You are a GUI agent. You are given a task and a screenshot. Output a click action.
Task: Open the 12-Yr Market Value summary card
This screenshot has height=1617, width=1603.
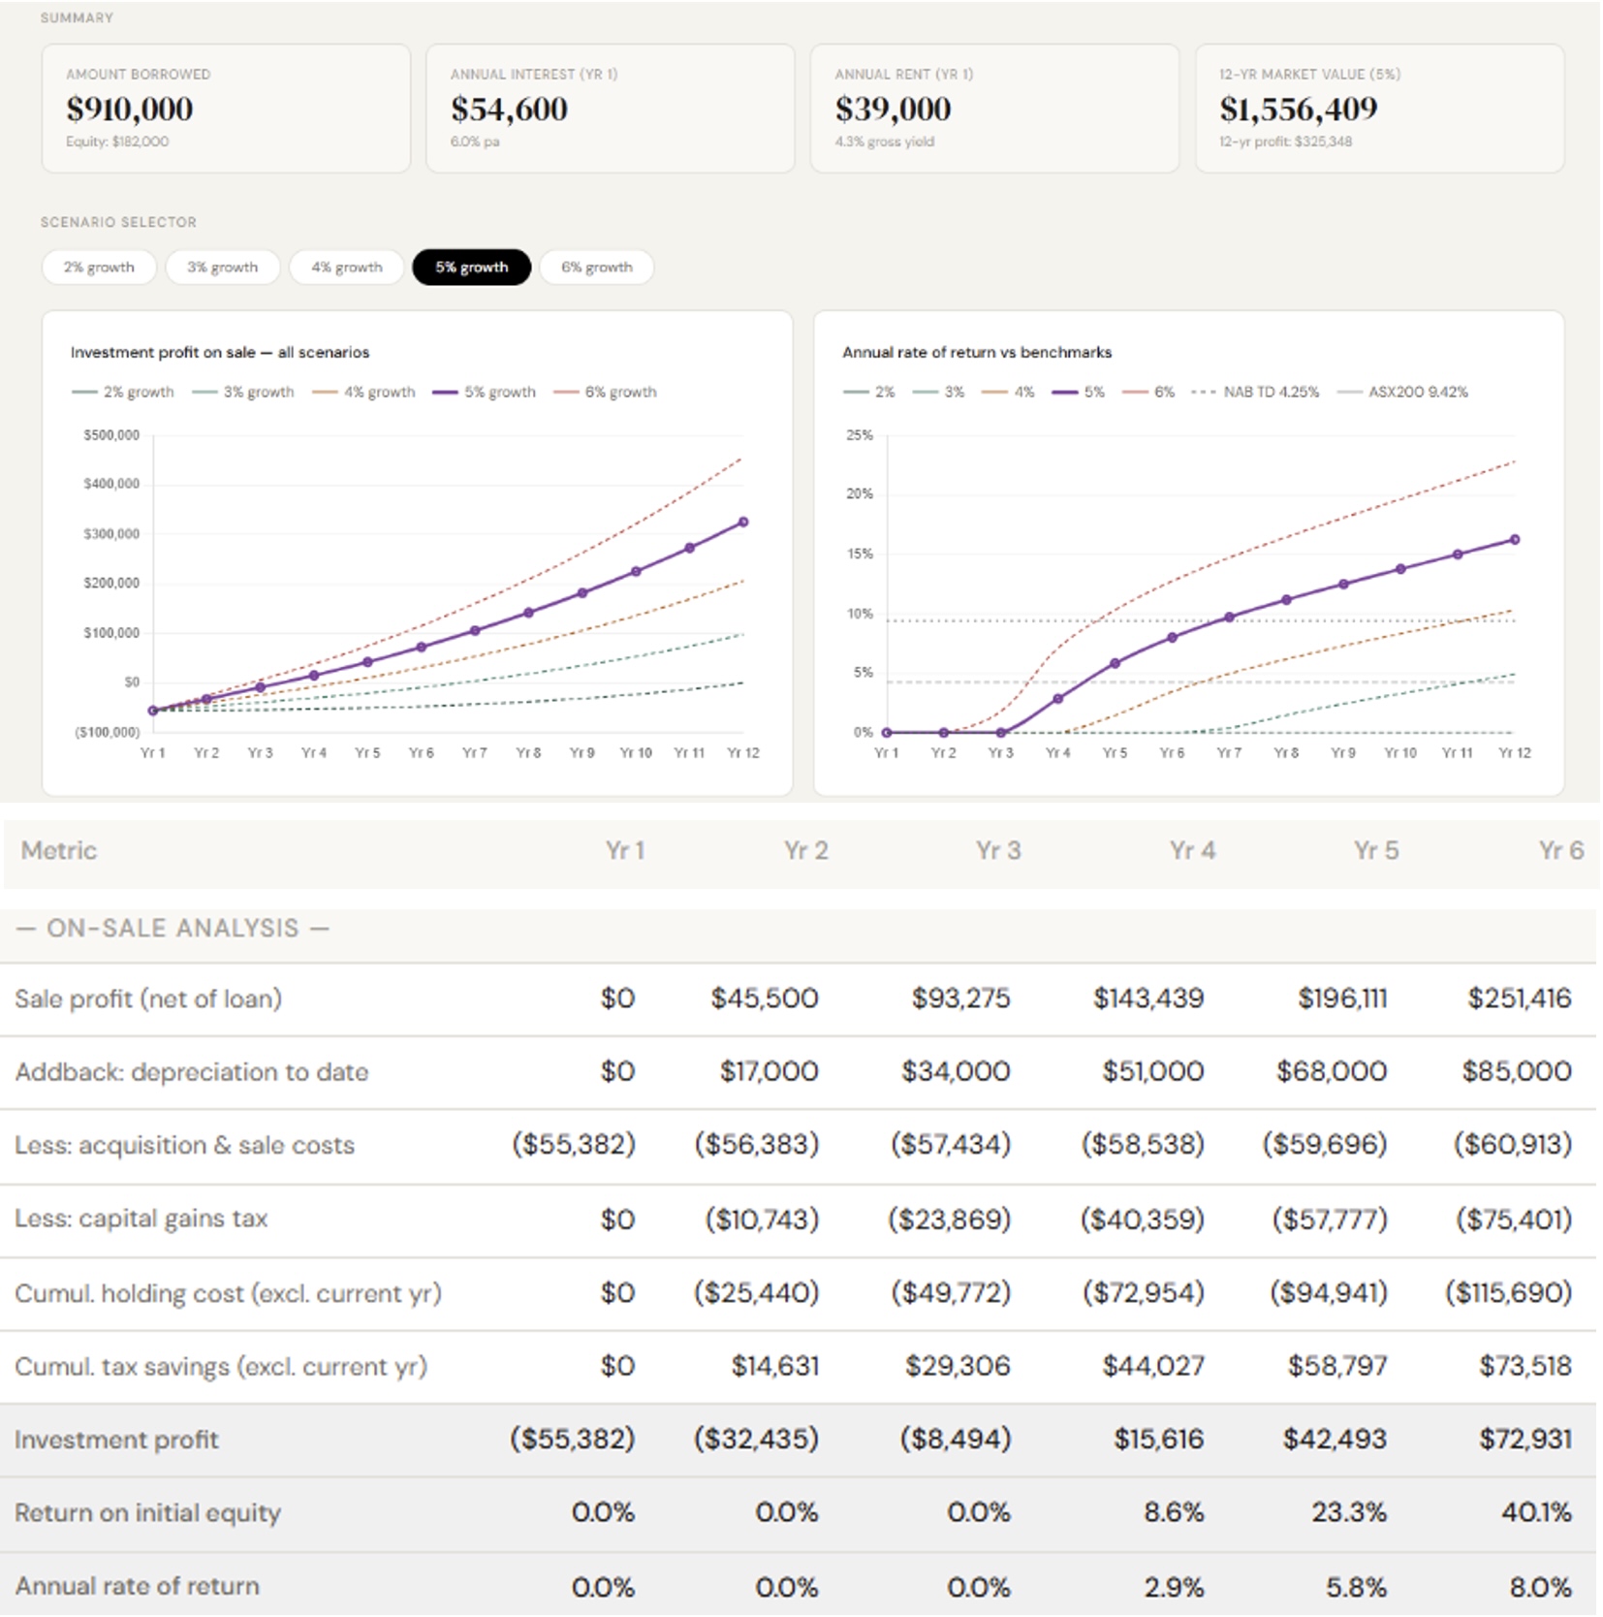coord(1379,109)
